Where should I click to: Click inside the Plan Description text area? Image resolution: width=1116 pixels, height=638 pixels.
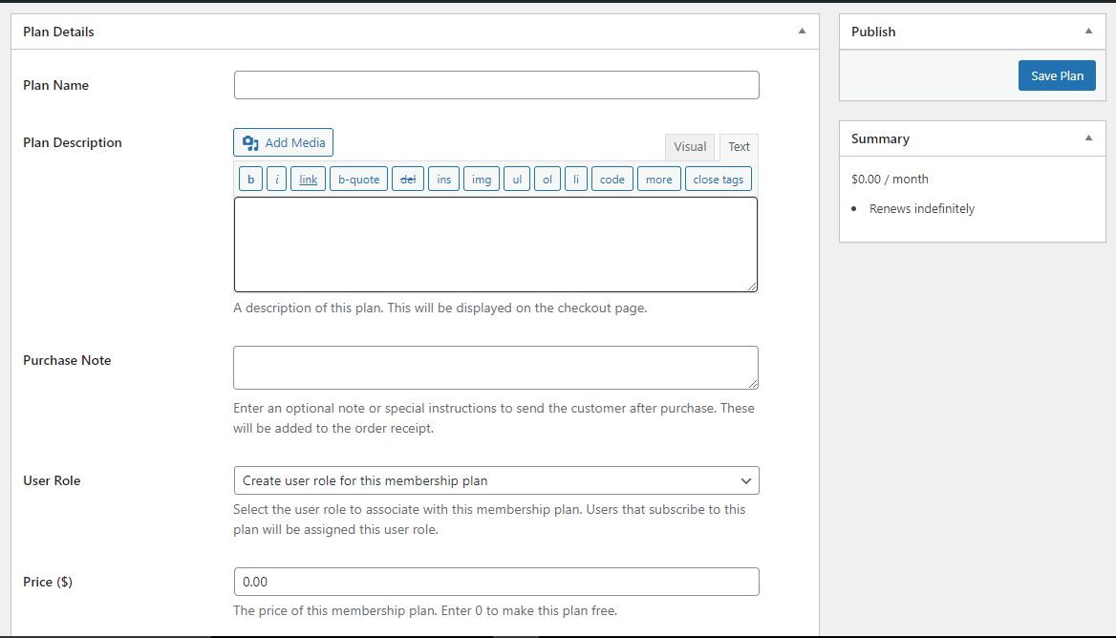point(495,245)
